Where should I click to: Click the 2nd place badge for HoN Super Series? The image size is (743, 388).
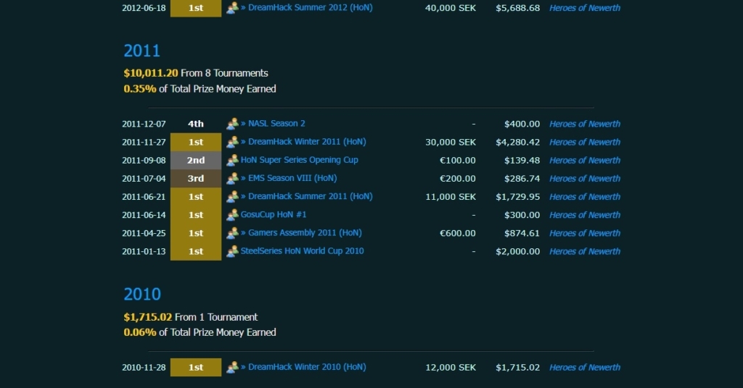pyautogui.click(x=196, y=160)
